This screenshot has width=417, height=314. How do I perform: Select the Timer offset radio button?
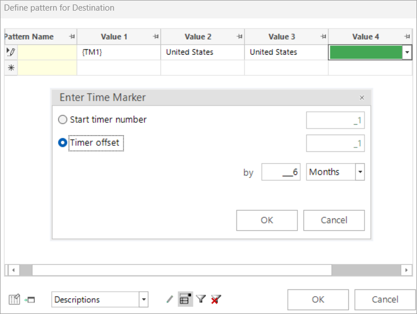63,143
